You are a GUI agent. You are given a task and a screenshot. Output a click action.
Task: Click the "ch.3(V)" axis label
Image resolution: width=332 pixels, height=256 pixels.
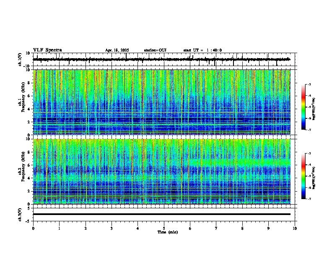[20, 215]
